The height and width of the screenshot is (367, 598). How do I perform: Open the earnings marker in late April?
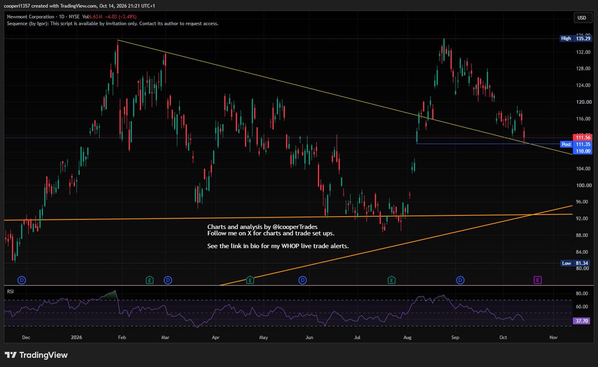250,280
